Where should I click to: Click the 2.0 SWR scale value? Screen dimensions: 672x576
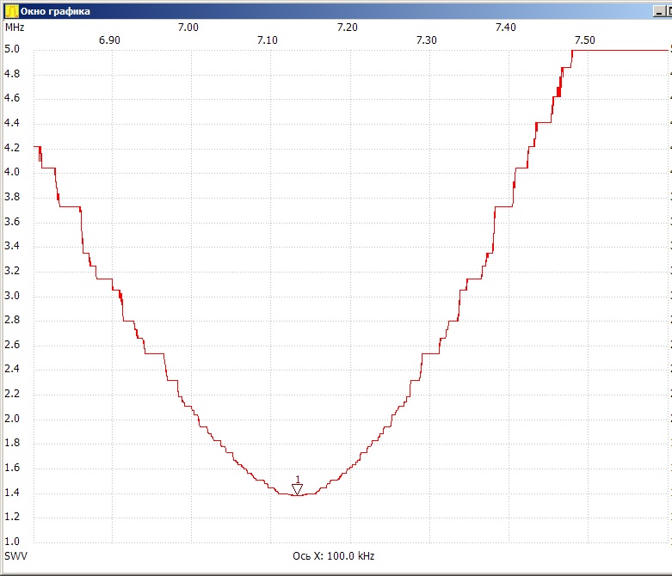12,419
